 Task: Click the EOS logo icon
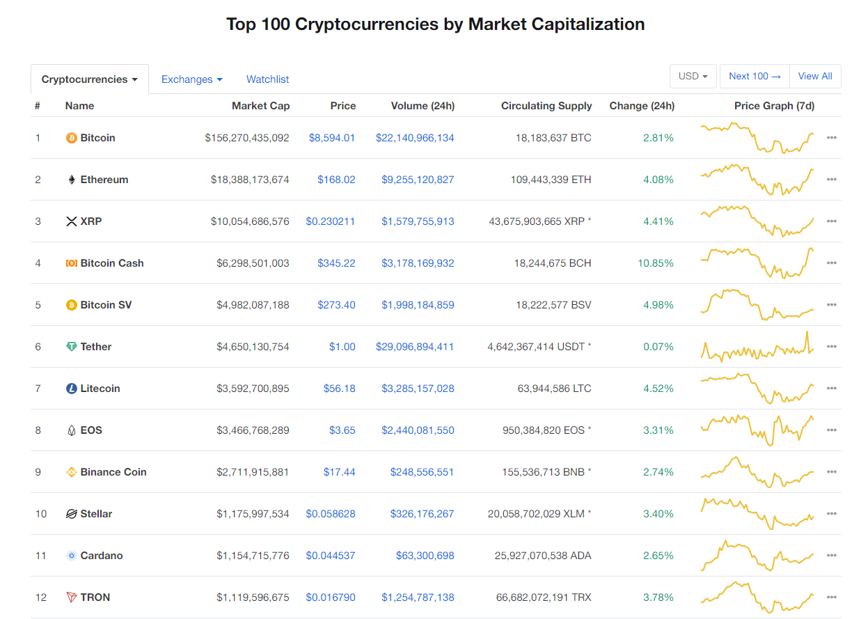coord(71,430)
